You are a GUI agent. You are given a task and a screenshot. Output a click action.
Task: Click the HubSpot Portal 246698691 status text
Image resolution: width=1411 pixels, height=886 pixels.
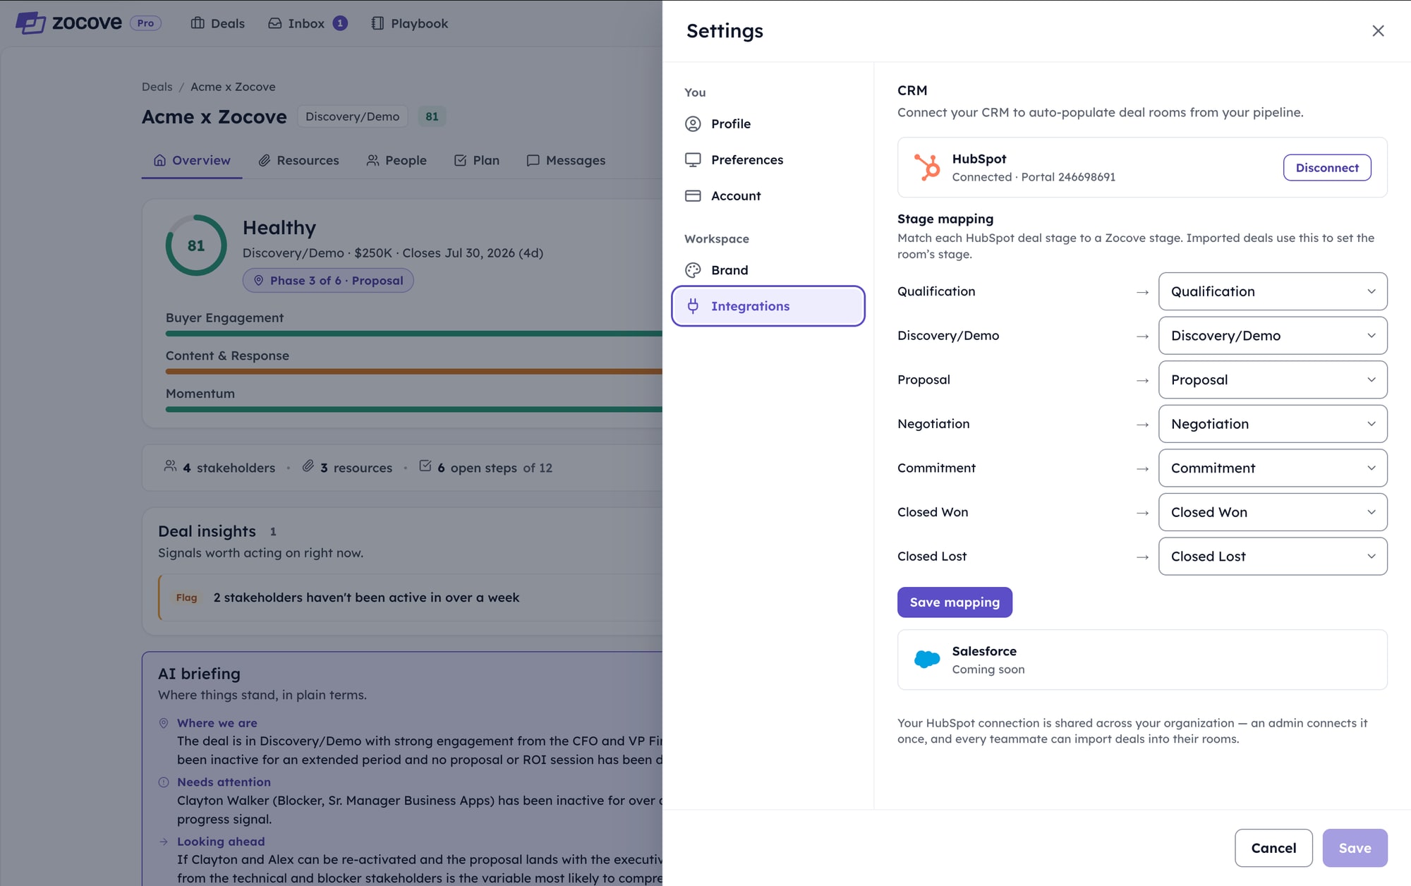coord(1034,177)
